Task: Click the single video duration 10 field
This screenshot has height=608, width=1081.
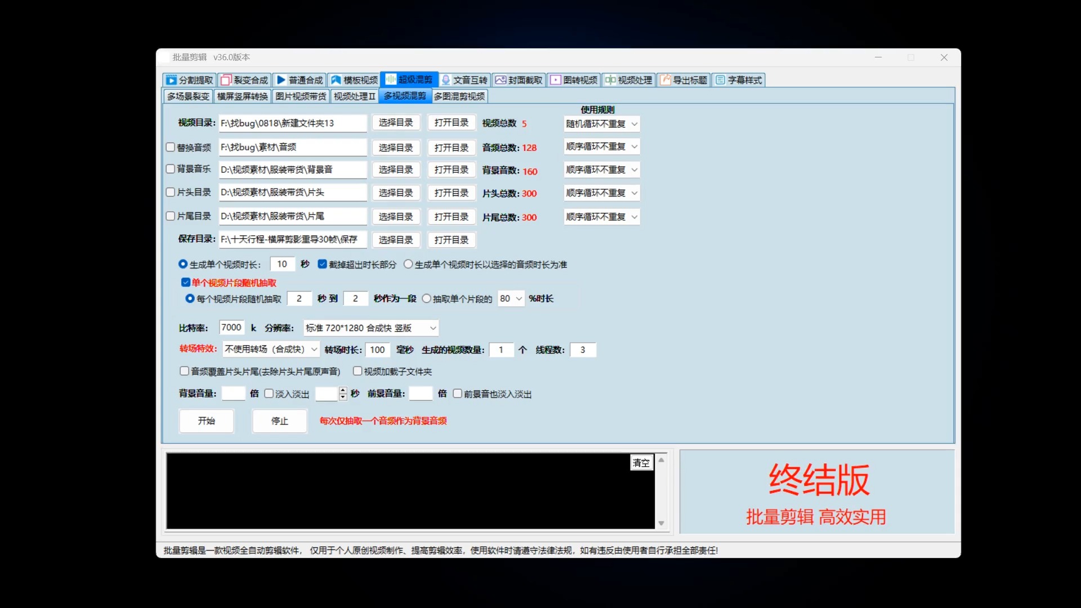Action: [283, 264]
